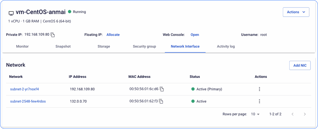
Task: Click the 1 vCPU 1 GB RAM specs line
Action: 39,21
